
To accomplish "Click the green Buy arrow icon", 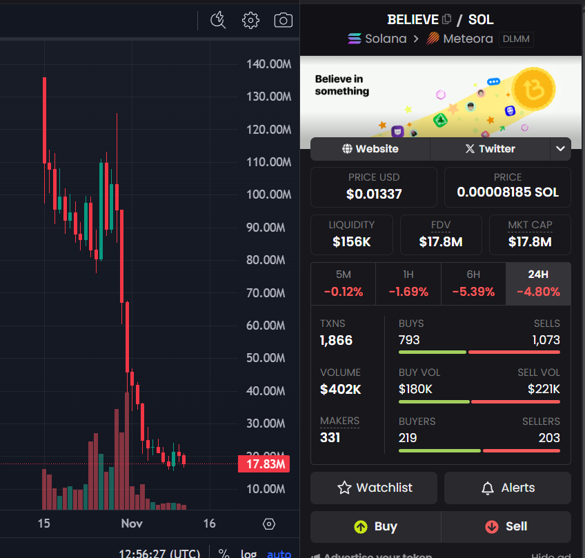I will [361, 527].
